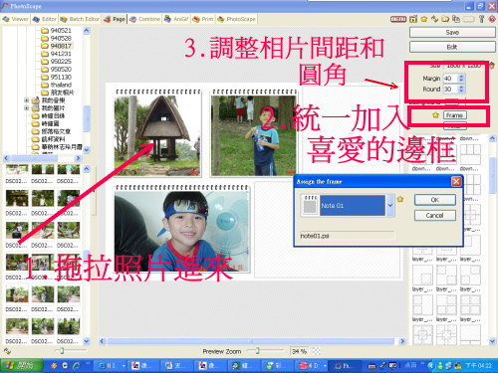Click the film strip icon beside the star
Viewport: 498px width, 373px height.
(x=413, y=19)
